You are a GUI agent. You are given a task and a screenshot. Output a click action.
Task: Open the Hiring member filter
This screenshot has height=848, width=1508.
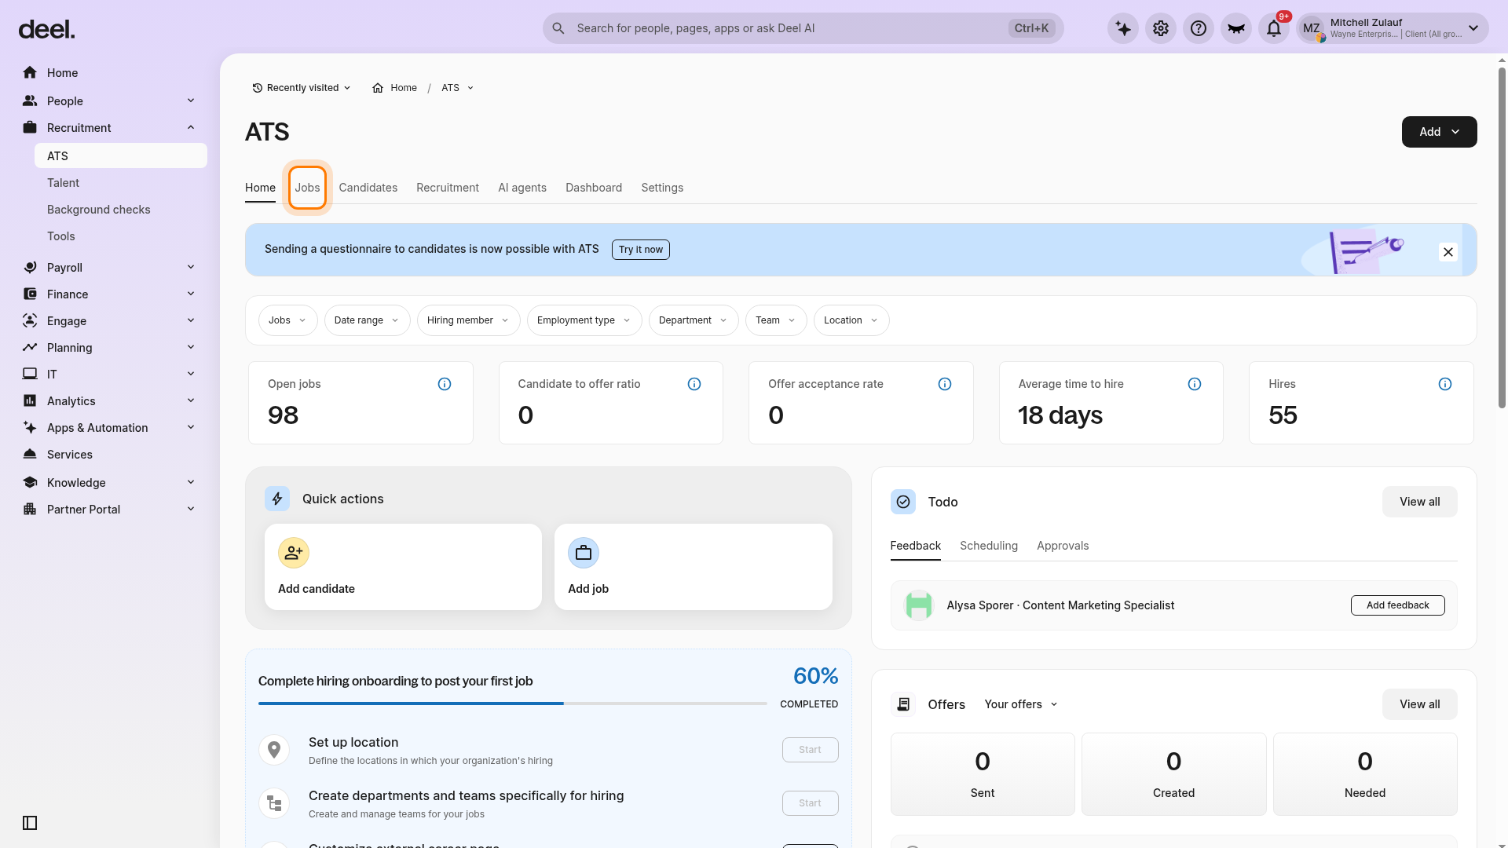468,320
